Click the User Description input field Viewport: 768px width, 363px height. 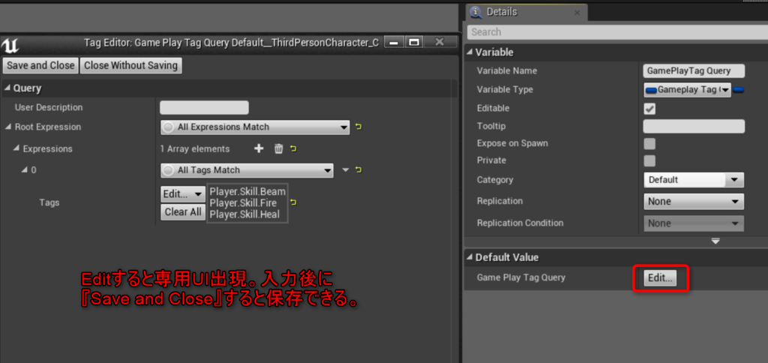[x=204, y=107]
